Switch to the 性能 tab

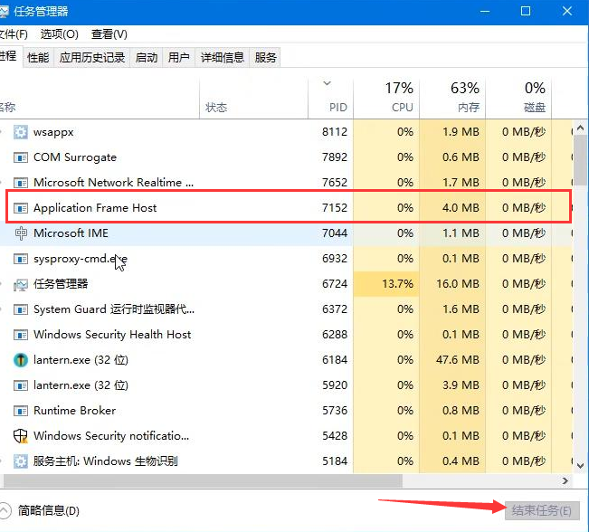click(38, 58)
